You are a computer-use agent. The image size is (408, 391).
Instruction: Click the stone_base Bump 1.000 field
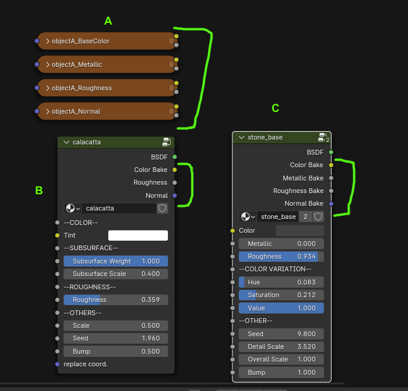[x=281, y=372]
